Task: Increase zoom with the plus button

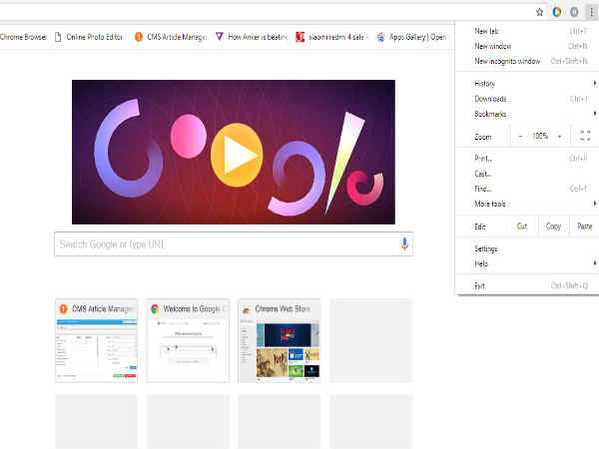Action: 560,137
